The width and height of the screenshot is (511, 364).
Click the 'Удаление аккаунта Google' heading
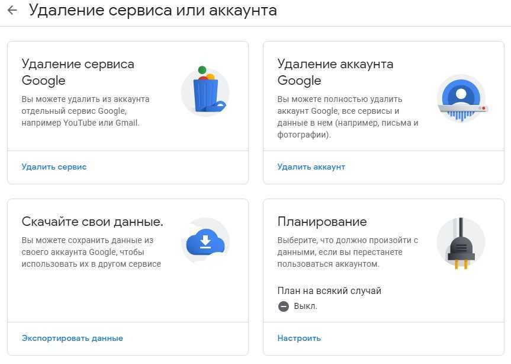[335, 72]
